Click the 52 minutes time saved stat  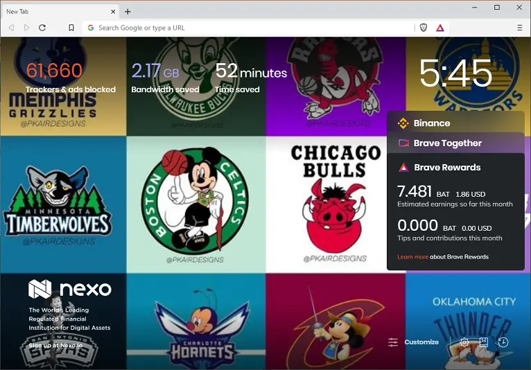pyautogui.click(x=251, y=78)
